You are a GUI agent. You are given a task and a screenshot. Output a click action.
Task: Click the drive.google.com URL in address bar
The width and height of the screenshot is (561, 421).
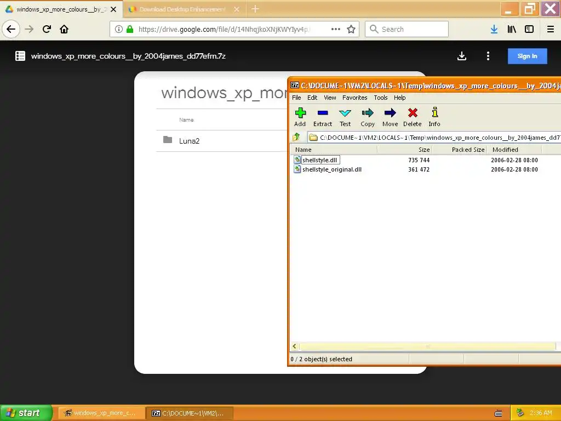coord(224,29)
